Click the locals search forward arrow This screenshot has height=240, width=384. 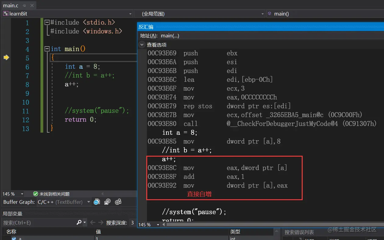(101, 223)
